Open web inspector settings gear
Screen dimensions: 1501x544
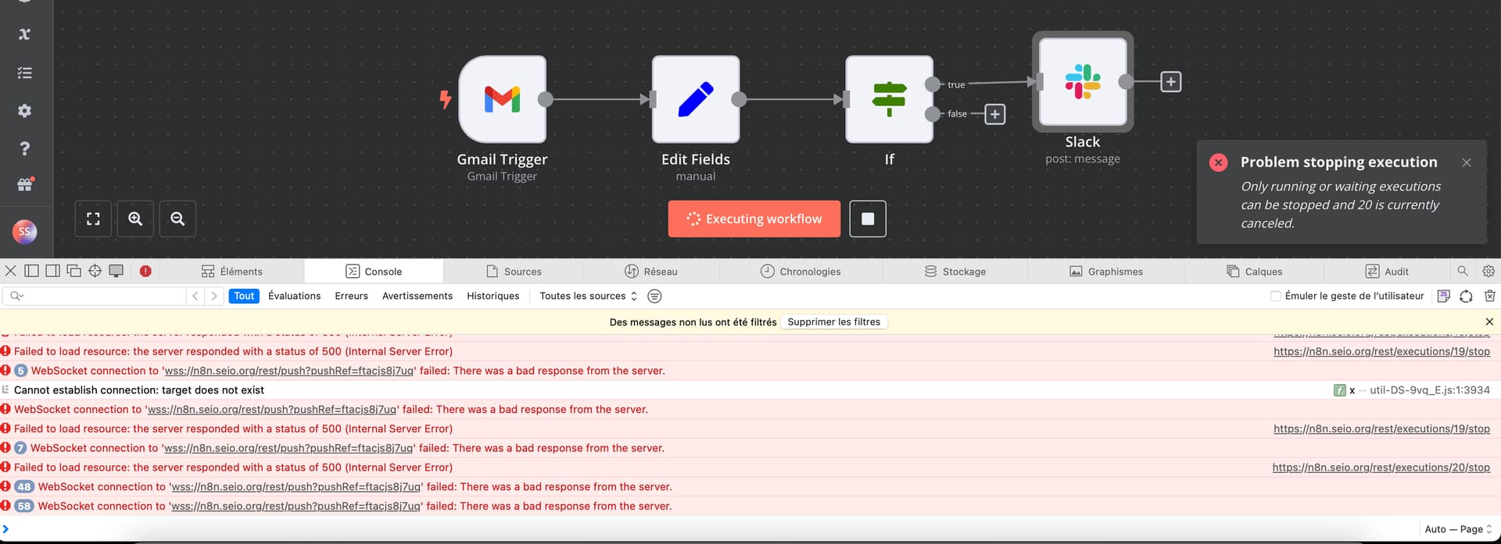pos(1488,271)
